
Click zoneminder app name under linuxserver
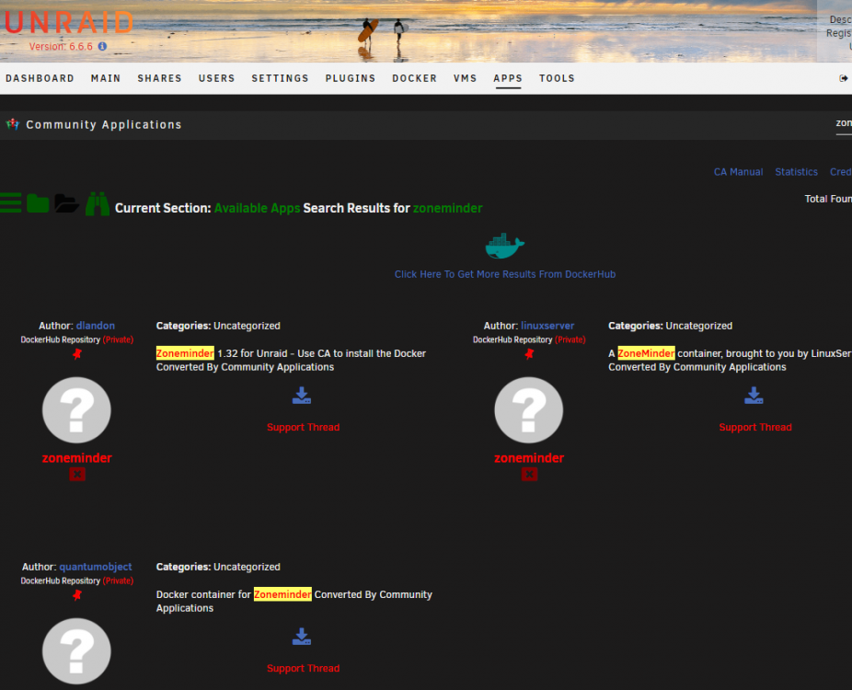(x=529, y=458)
